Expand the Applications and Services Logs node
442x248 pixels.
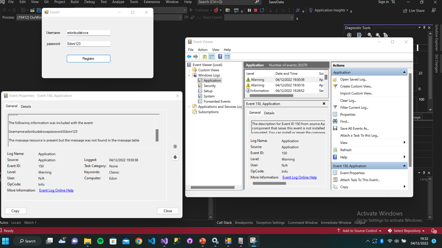point(189,107)
